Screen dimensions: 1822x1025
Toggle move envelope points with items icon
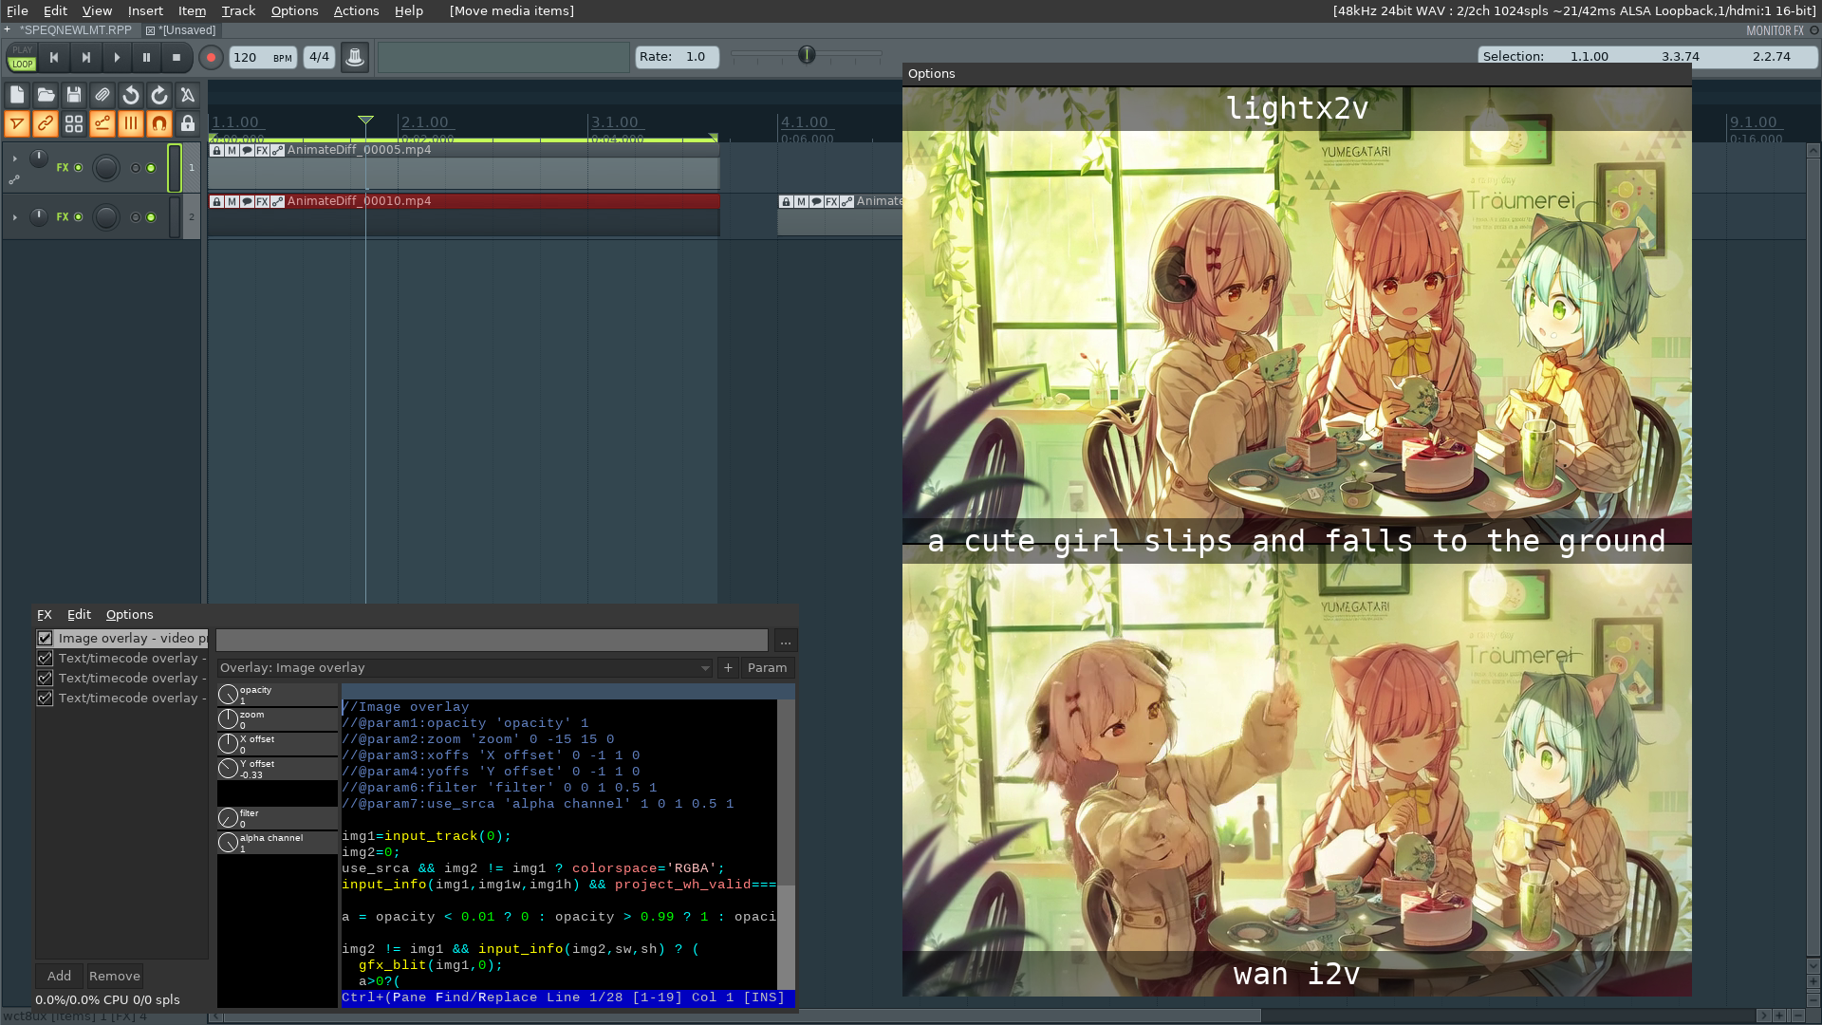[x=102, y=123]
